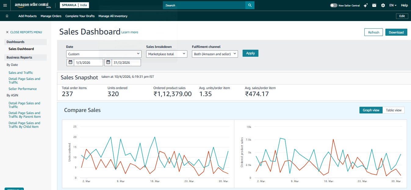The width and height of the screenshot is (411, 190).
Task: Toggle the New Seller Central switch
Action: [x=334, y=5]
